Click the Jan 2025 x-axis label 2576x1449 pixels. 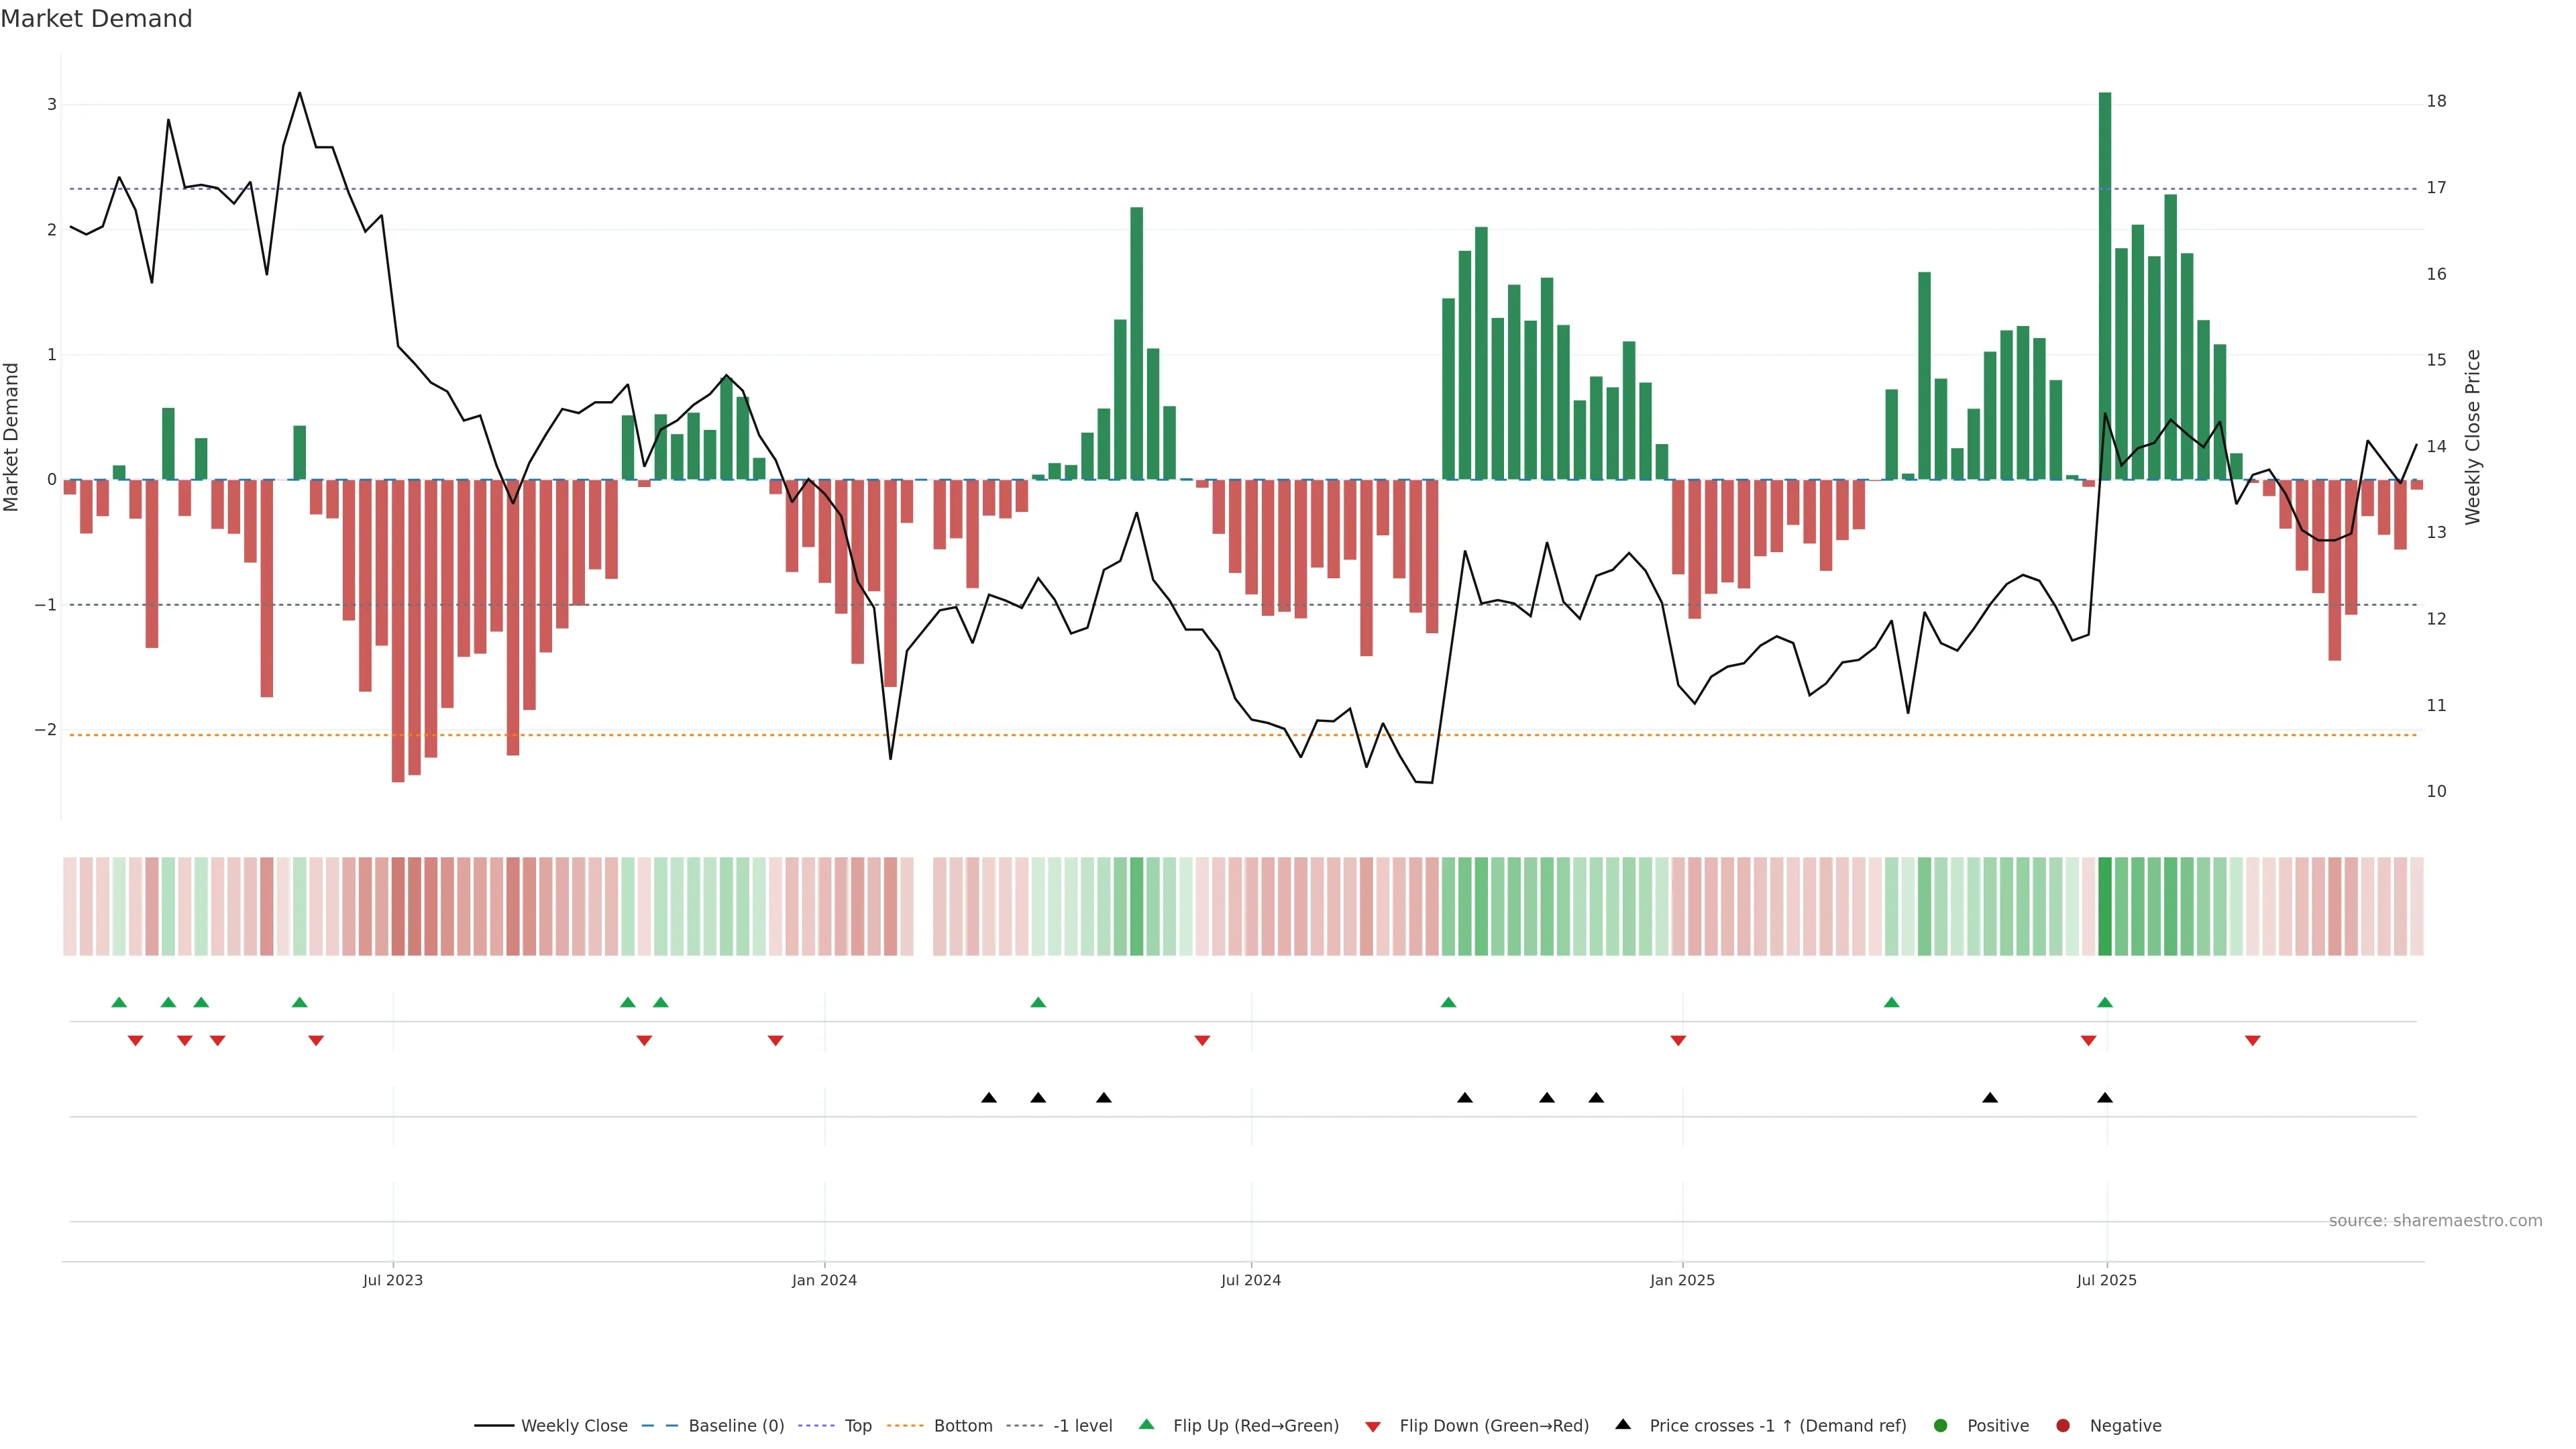[1682, 1280]
